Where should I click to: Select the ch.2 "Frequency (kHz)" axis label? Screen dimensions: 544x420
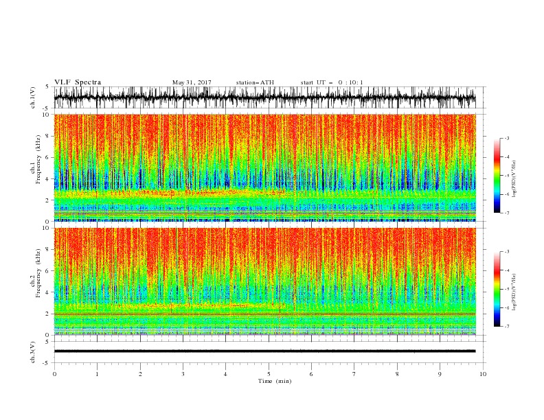[x=38, y=273]
